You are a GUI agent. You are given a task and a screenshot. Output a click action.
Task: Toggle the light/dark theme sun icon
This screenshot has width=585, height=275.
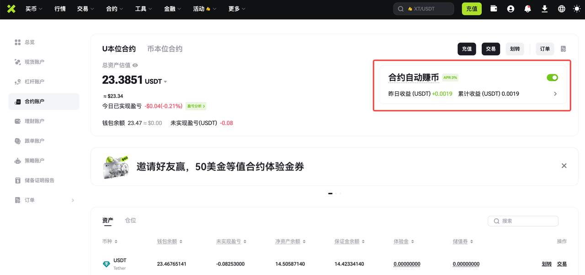pyautogui.click(x=577, y=9)
